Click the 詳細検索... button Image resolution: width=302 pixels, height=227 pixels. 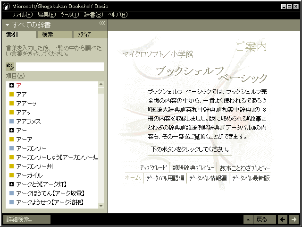[x=27, y=219]
